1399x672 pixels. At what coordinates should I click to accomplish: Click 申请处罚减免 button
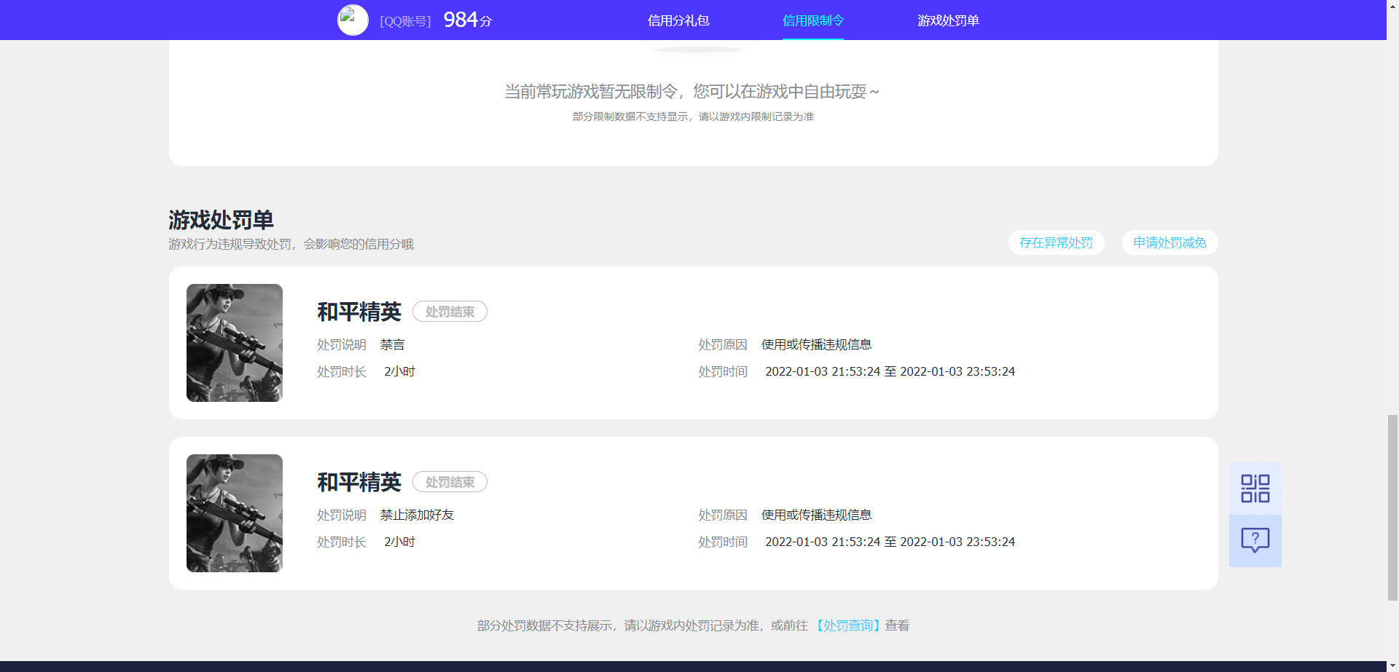pos(1169,242)
